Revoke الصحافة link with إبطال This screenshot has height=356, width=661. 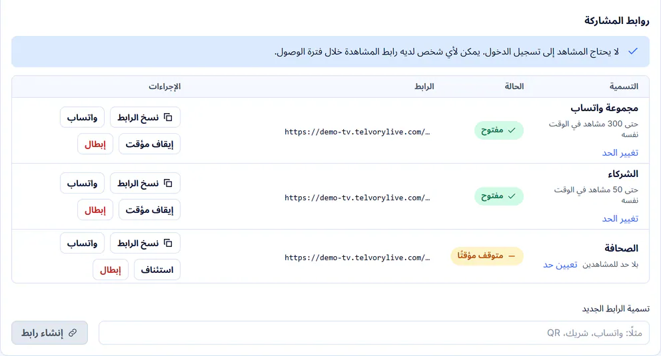111,269
